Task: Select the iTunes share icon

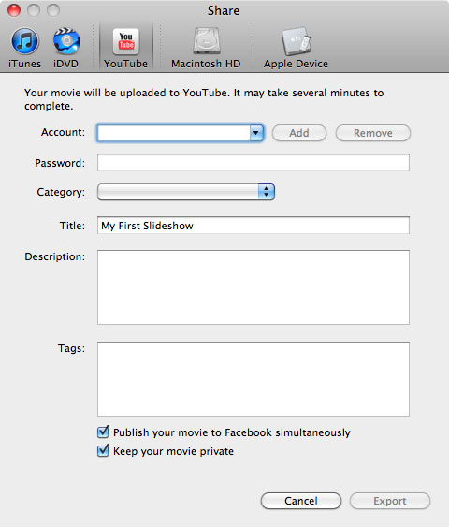Action: point(24,41)
